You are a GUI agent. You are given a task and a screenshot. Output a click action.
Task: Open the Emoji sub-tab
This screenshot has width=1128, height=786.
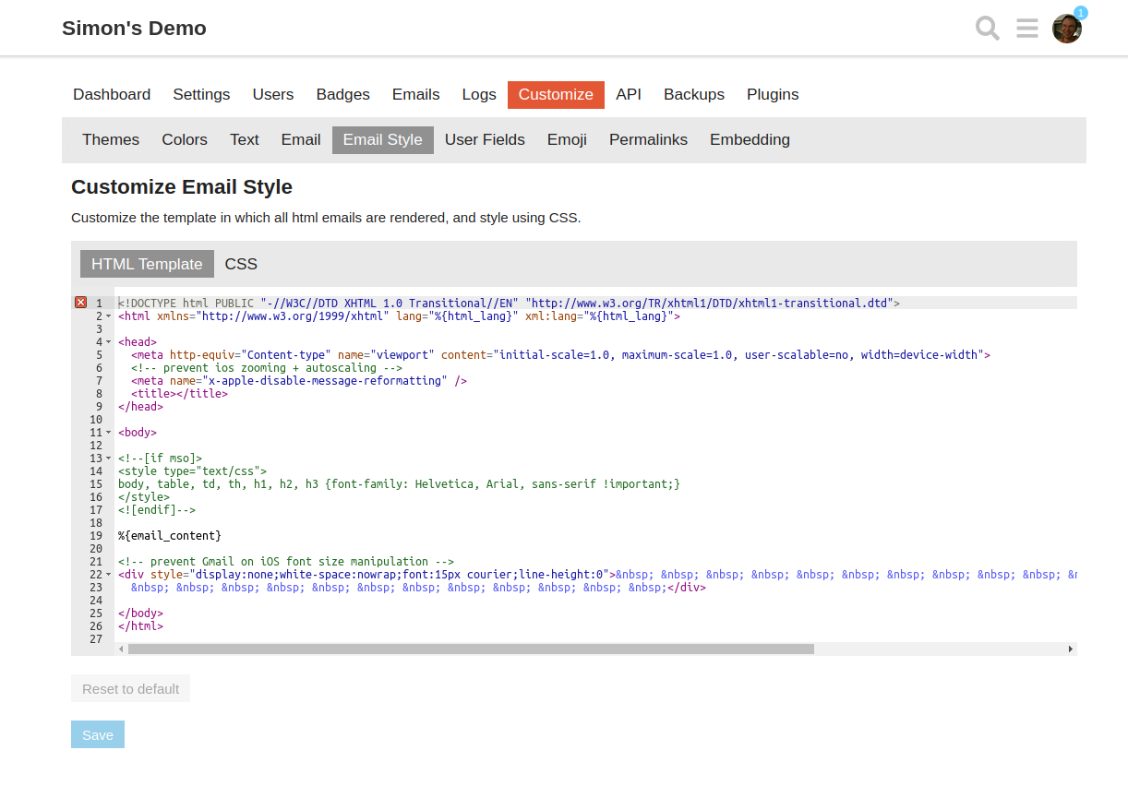pos(567,139)
